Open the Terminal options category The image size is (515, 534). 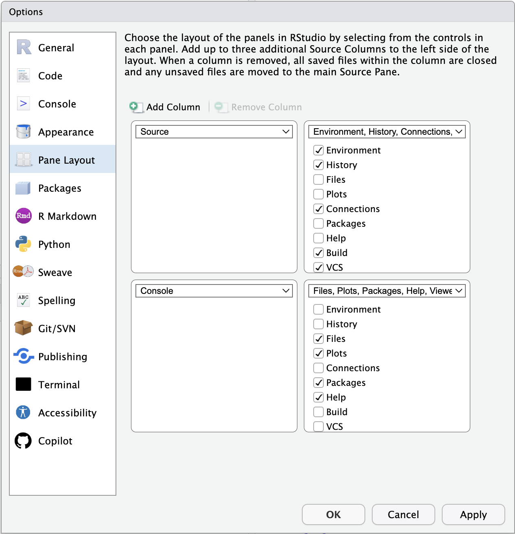click(x=63, y=384)
